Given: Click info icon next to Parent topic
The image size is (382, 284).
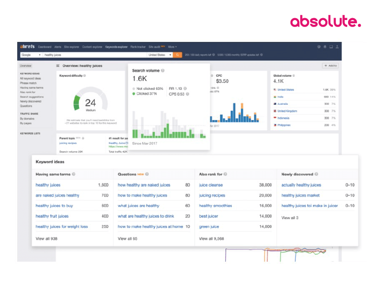Looking at the screenshot, I should (83, 138).
